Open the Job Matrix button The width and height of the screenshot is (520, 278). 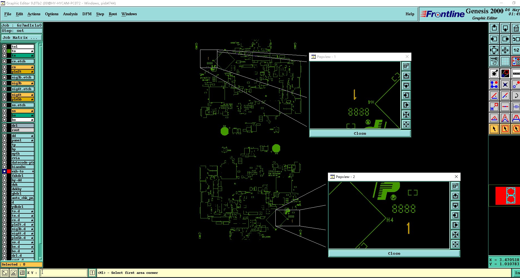(x=22, y=37)
